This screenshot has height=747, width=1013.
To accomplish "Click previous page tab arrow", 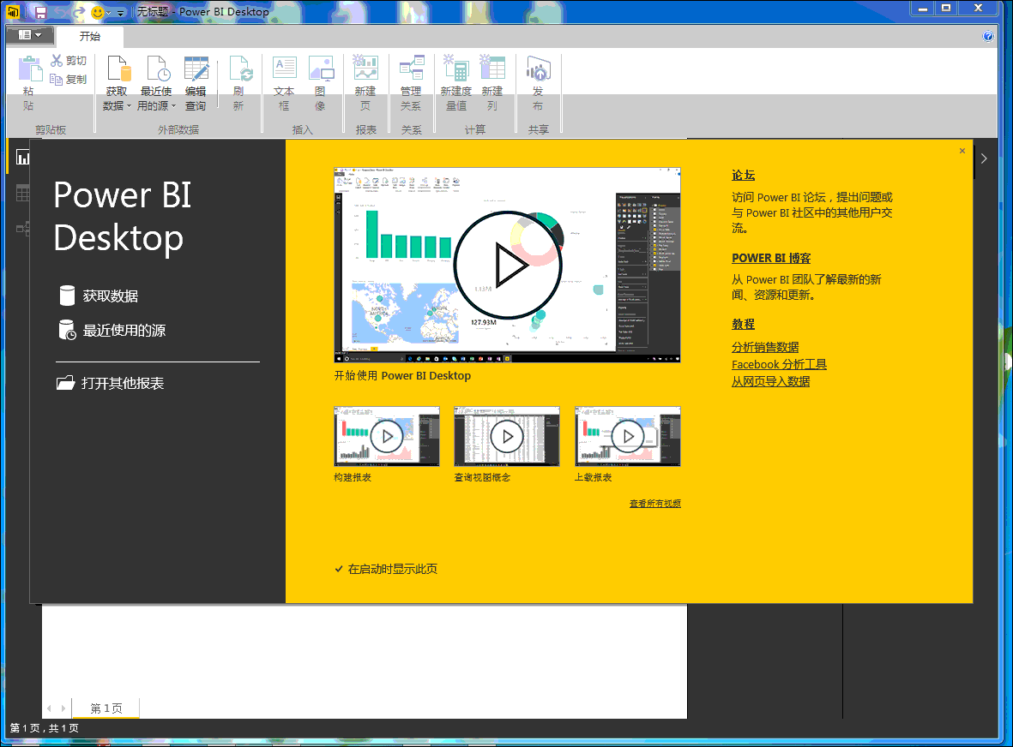I will pyautogui.click(x=49, y=708).
